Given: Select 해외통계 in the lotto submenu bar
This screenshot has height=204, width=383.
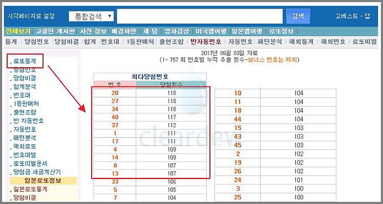Looking at the screenshot, I should (301, 42).
